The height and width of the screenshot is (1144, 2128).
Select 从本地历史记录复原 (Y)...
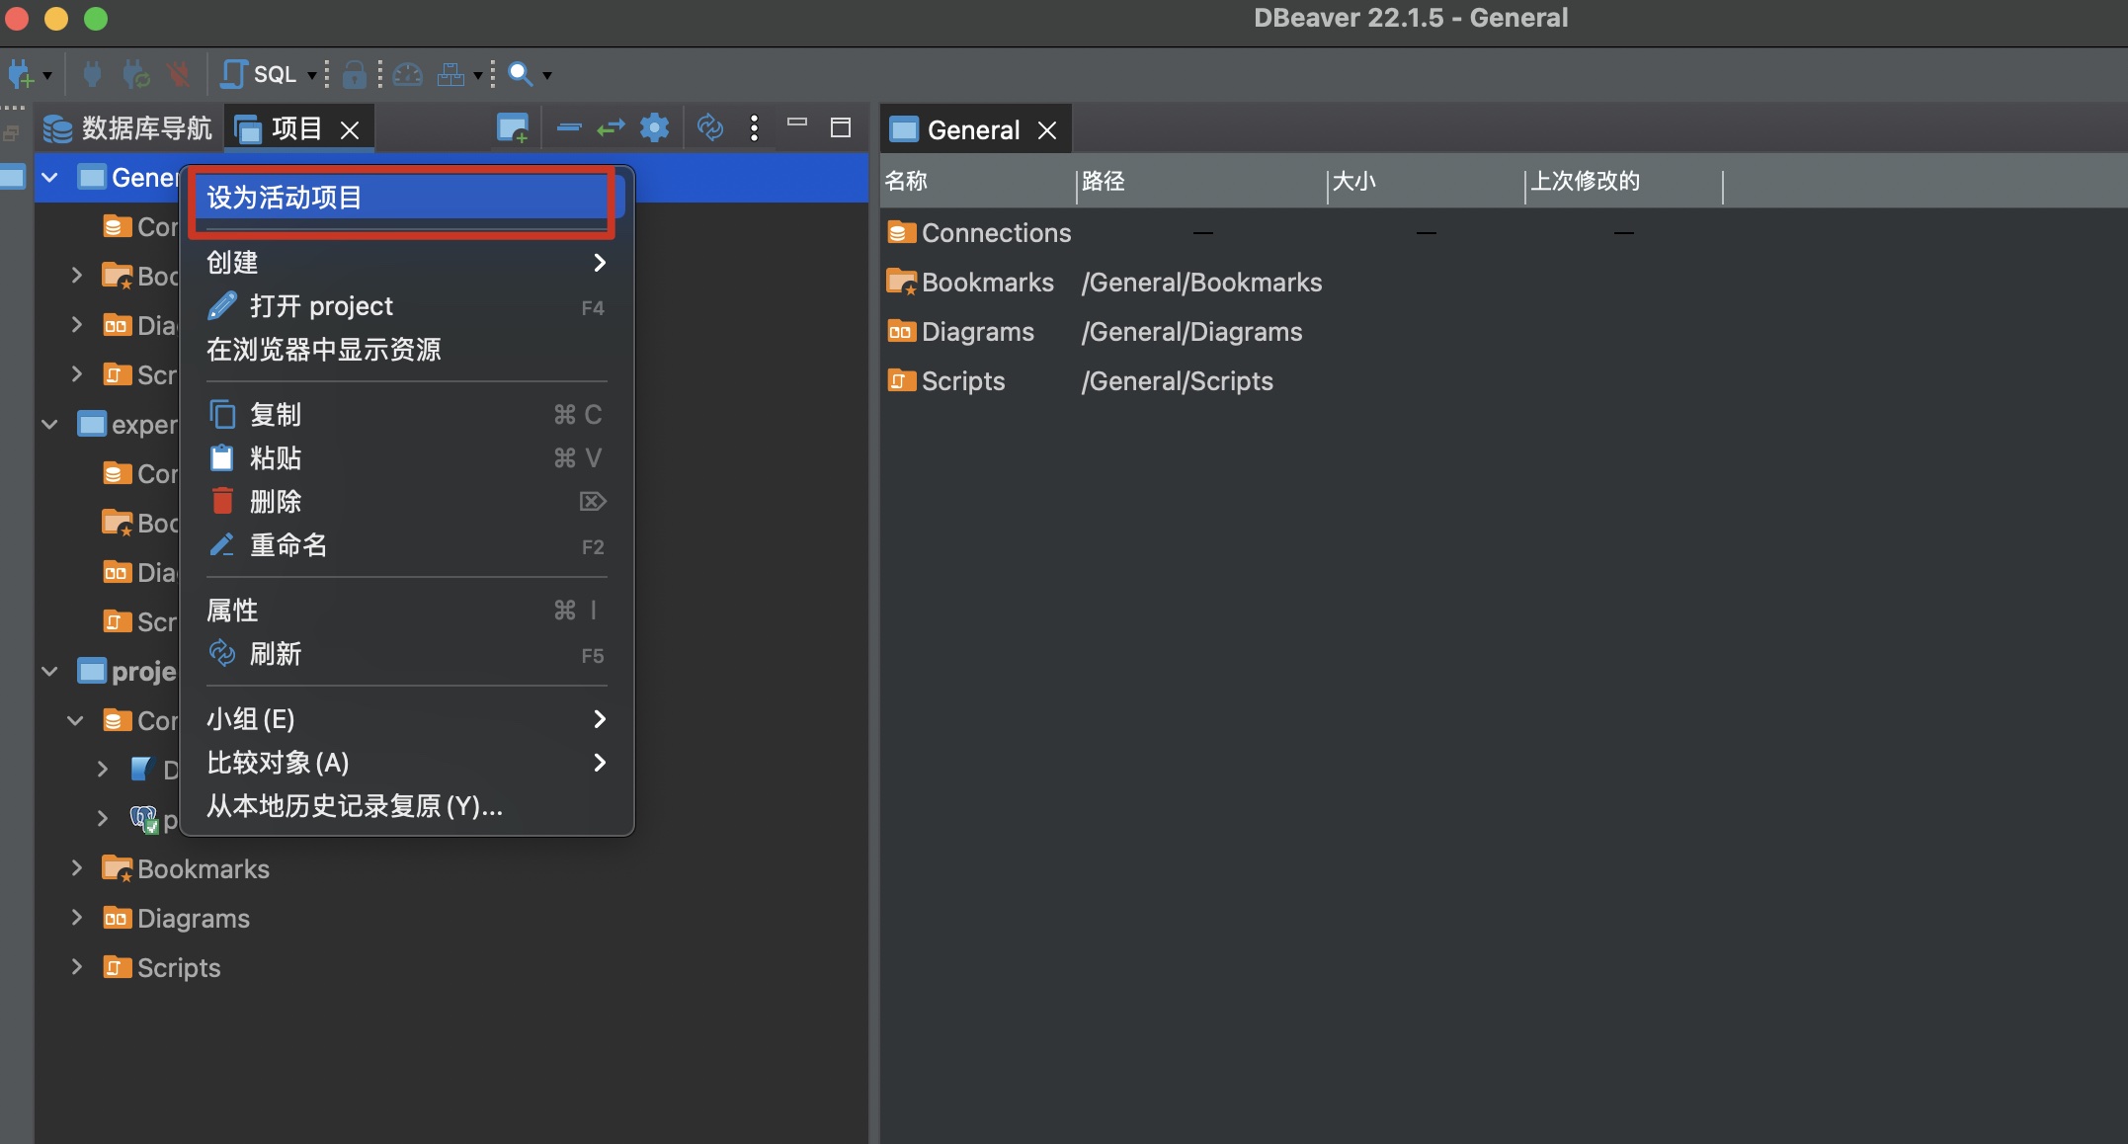405,806
